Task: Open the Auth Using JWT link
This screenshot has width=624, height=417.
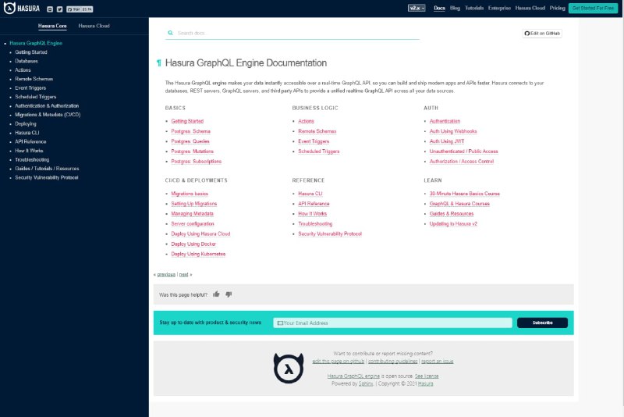Action: click(x=447, y=141)
